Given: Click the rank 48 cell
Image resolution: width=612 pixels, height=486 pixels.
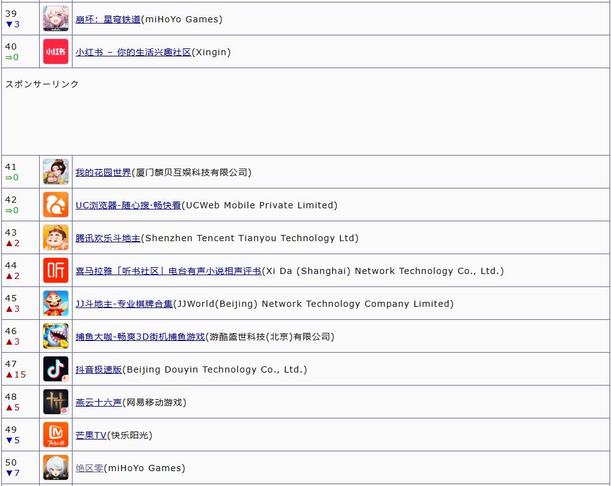Looking at the screenshot, I should 20,402.
